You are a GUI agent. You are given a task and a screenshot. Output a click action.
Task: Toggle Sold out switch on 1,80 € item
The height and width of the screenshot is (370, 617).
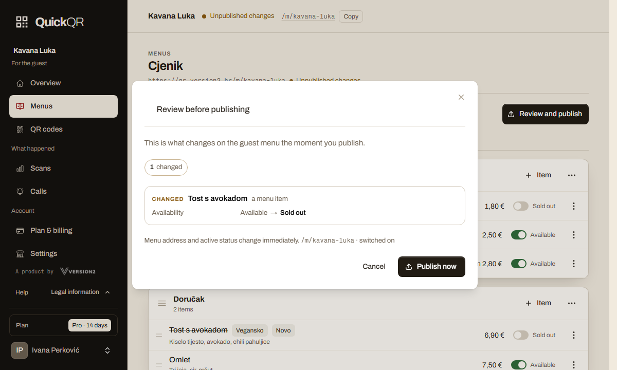[x=521, y=206]
